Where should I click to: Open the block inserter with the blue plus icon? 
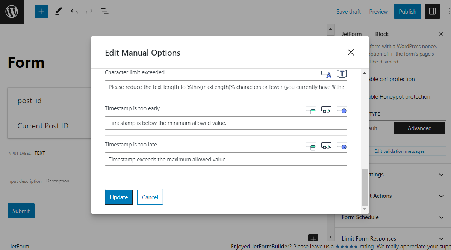point(41,11)
